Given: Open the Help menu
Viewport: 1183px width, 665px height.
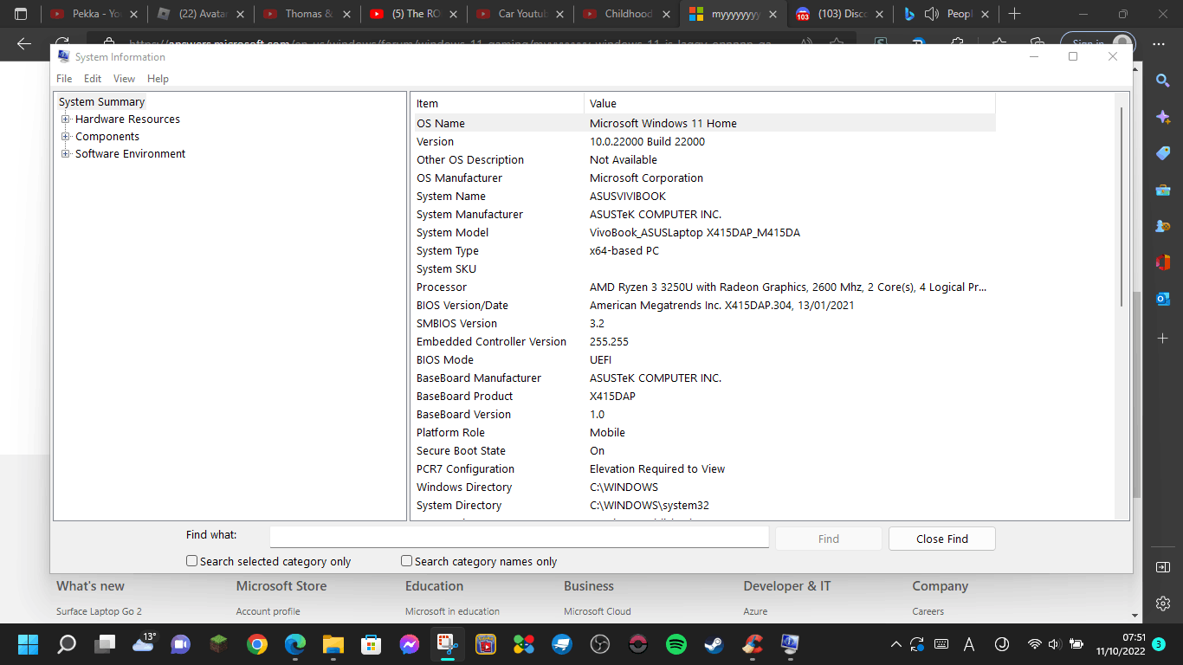Looking at the screenshot, I should tap(158, 78).
